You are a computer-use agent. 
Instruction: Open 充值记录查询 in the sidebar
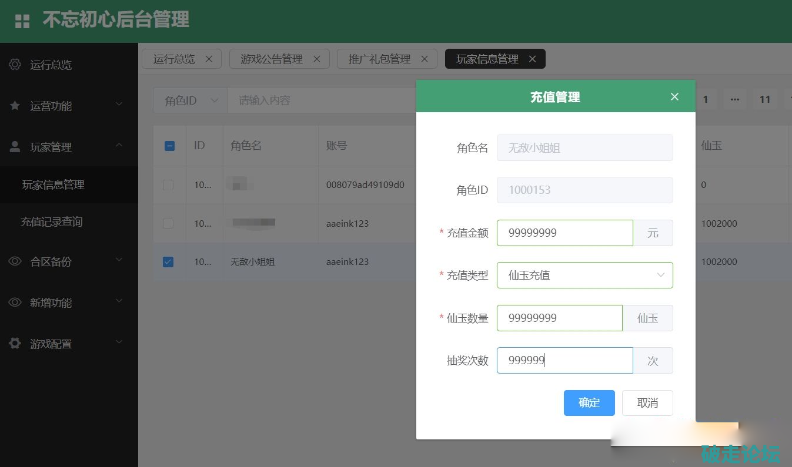[52, 222]
